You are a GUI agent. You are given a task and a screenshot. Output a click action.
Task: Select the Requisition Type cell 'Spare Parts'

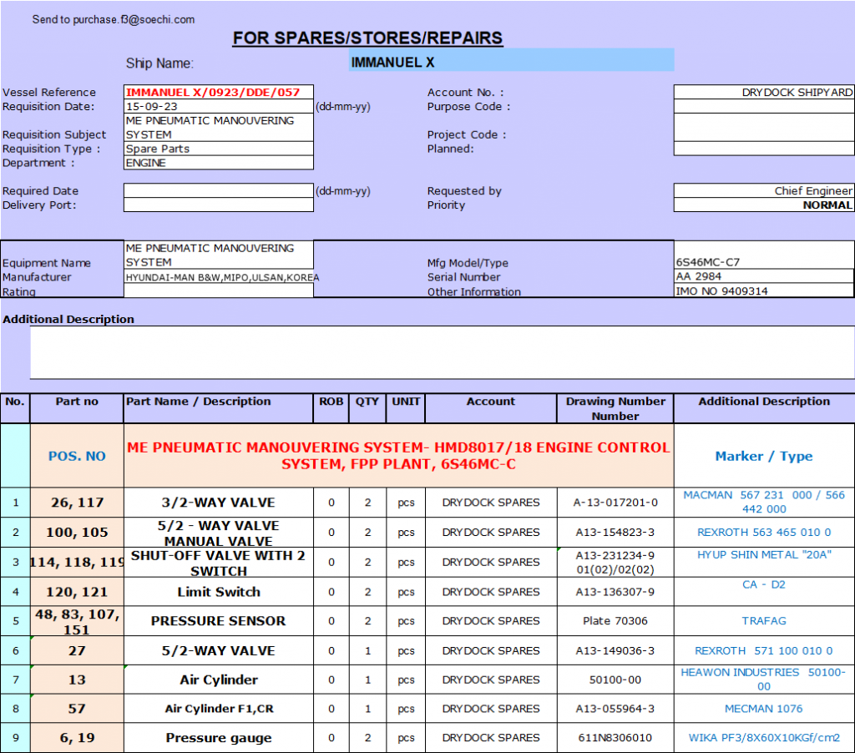(218, 149)
